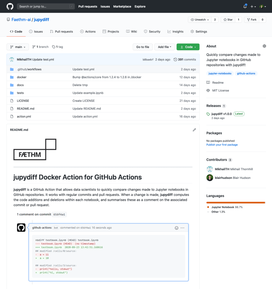Open the notifications bell
This screenshot has width=272, height=289.
[x=245, y=6]
